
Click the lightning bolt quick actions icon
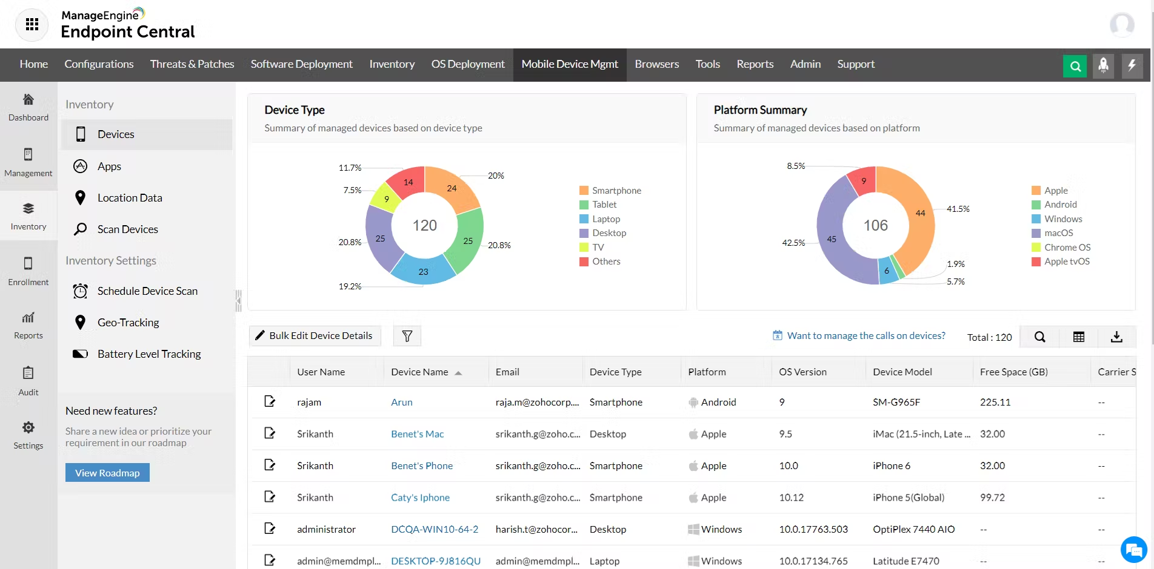(x=1132, y=66)
